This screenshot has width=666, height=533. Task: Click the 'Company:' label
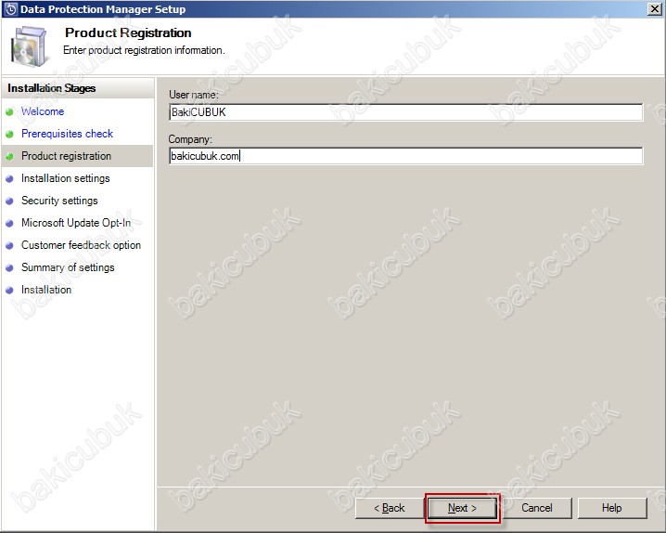(190, 139)
